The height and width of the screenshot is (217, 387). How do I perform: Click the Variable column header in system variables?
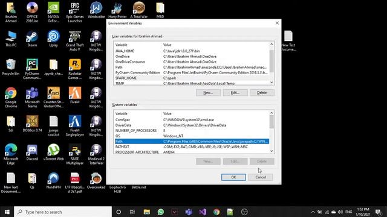click(138, 114)
